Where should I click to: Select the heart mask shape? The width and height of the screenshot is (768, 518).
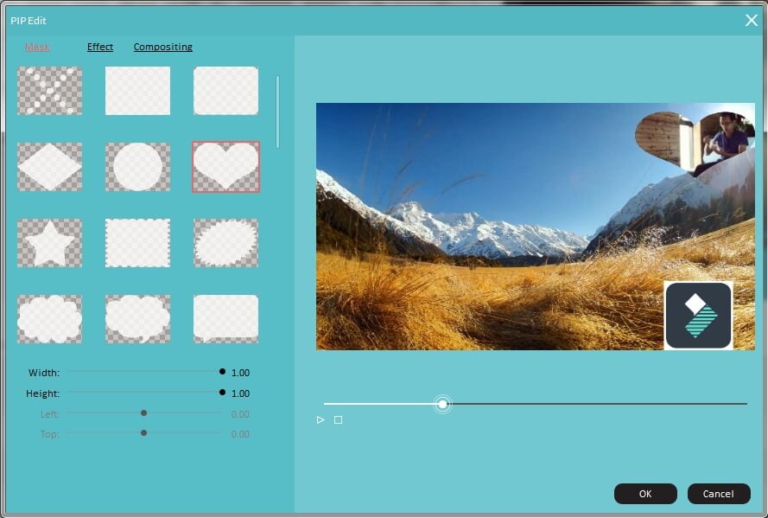click(225, 166)
